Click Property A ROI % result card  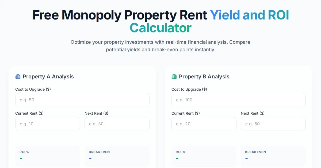[48, 156]
